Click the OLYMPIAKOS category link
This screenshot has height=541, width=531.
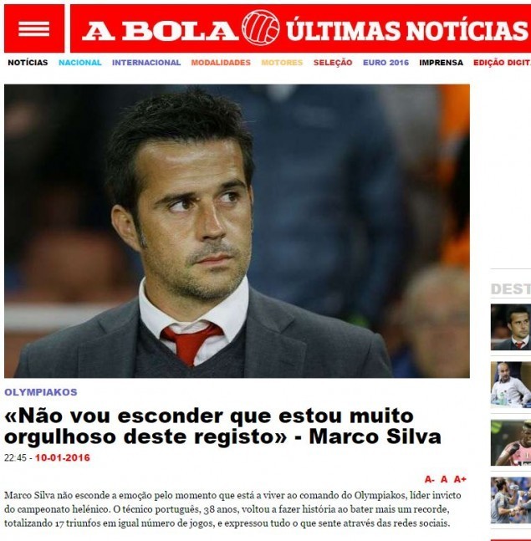41,392
